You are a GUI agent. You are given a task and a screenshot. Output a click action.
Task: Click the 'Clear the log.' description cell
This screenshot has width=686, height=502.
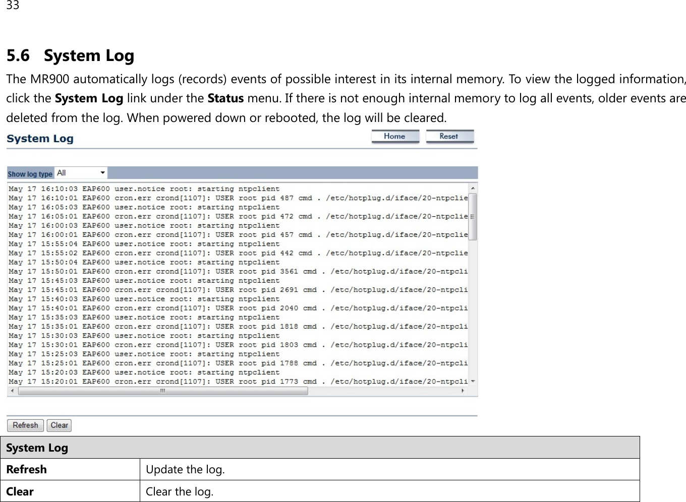(390, 491)
